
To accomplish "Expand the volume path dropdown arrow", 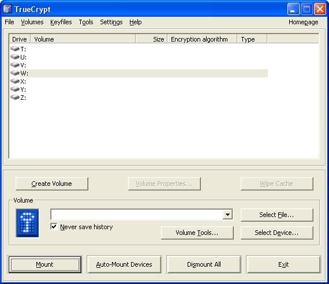I will point(227,215).
